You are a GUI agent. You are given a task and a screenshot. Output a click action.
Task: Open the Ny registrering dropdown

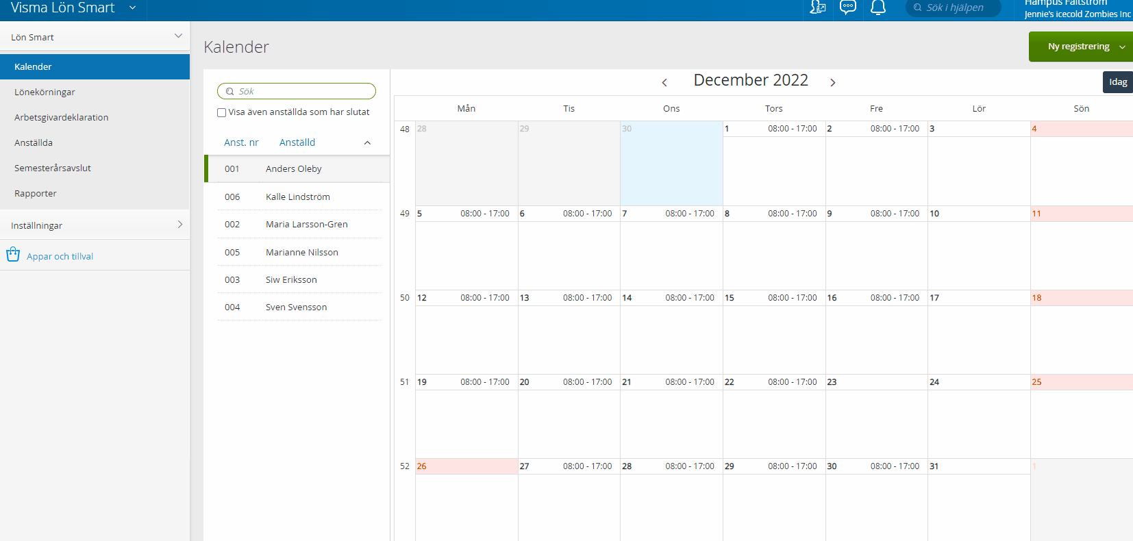point(1121,47)
